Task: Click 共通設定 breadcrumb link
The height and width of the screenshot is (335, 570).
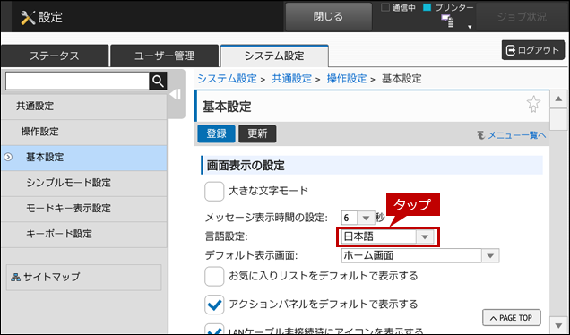Action: (292, 79)
